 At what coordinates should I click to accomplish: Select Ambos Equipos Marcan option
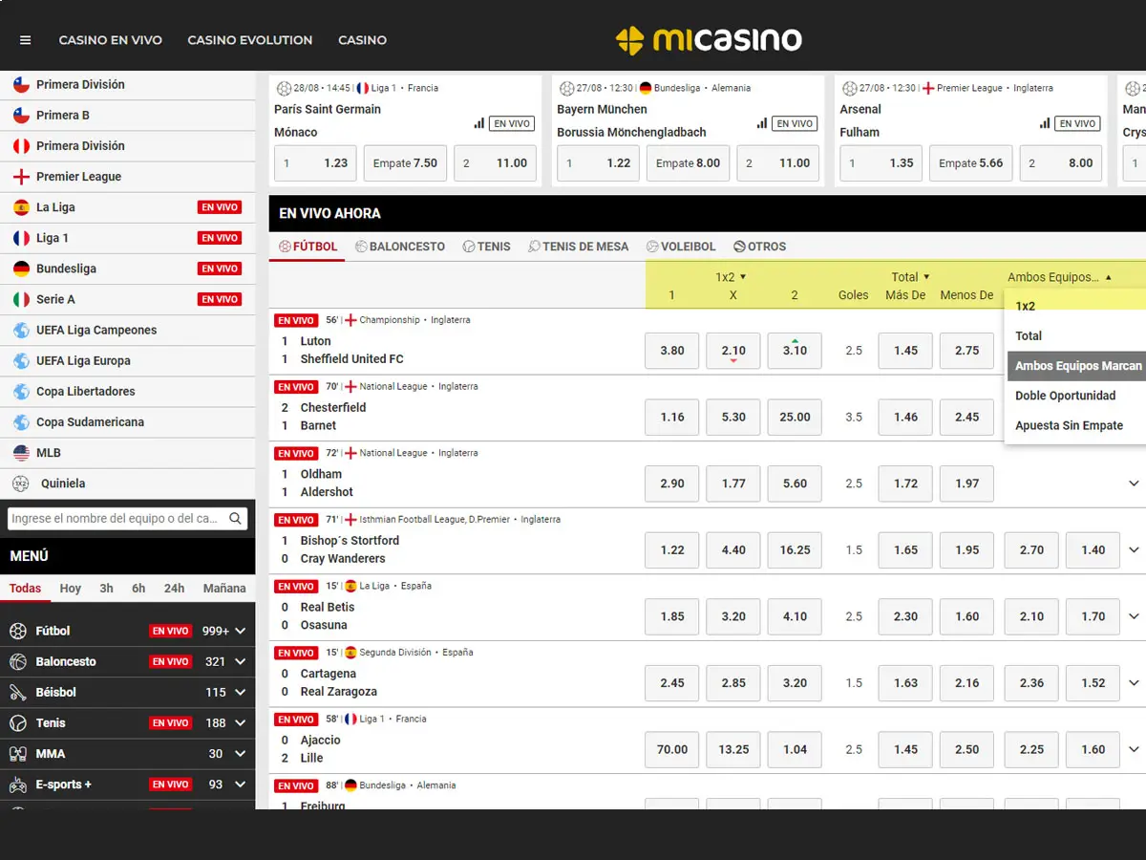pyautogui.click(x=1077, y=366)
